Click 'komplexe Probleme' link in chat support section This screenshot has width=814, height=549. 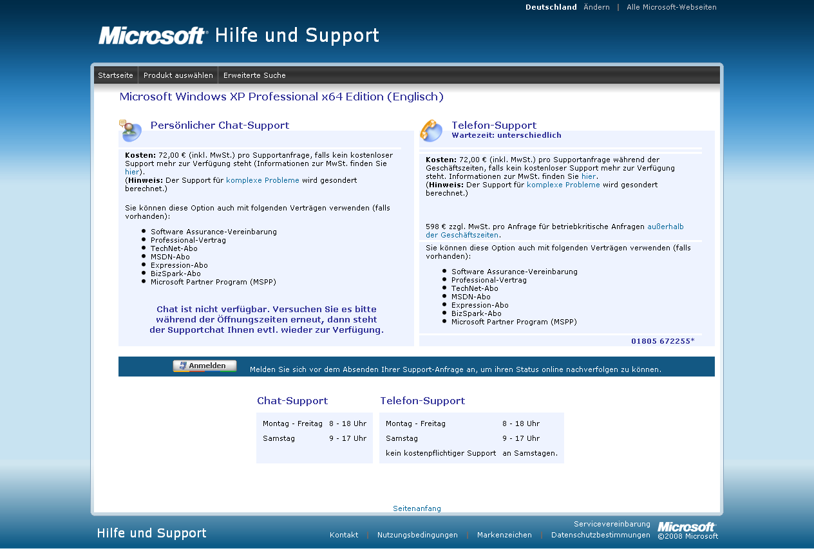point(263,180)
